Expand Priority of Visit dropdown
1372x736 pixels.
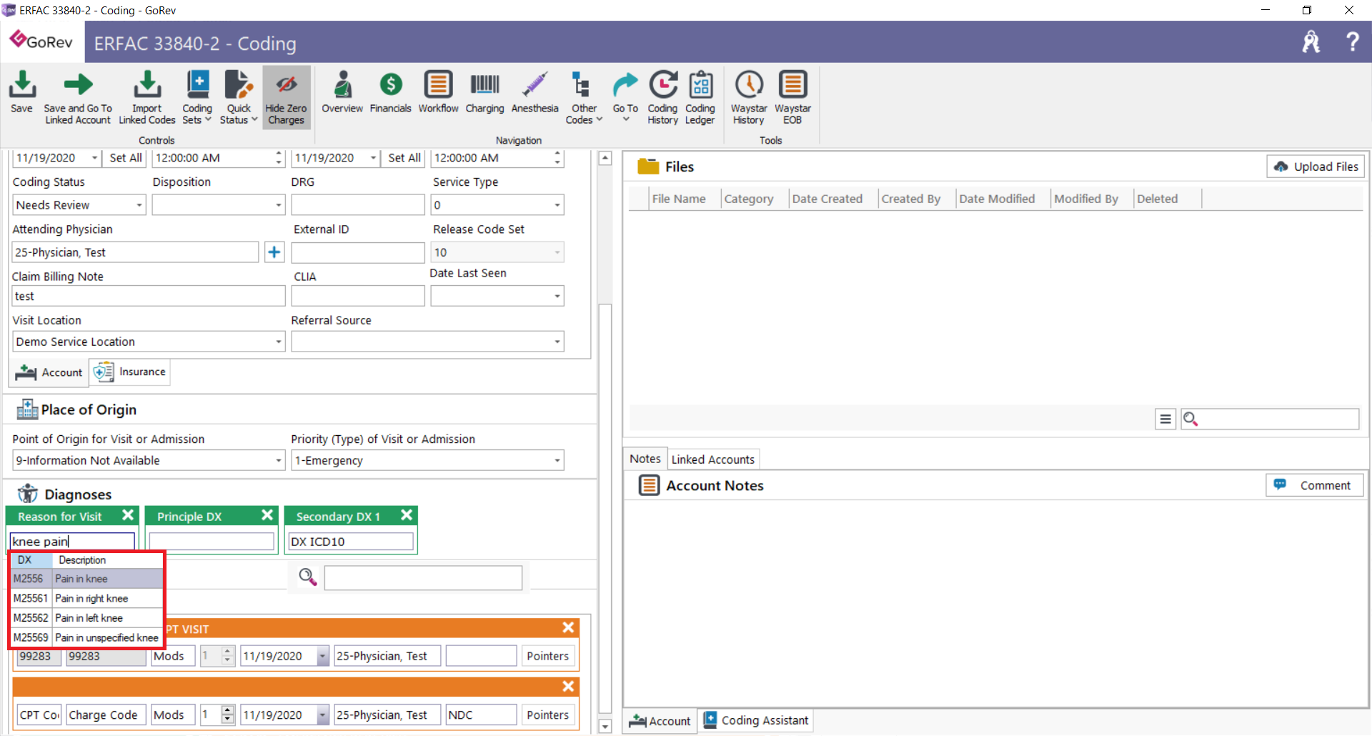(557, 460)
